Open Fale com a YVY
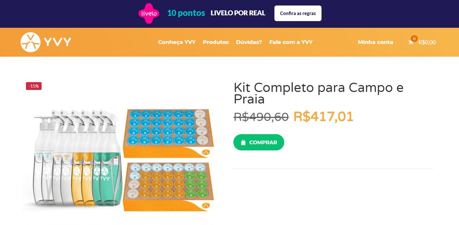Viewport: 459px width, 225px height. coord(291,42)
